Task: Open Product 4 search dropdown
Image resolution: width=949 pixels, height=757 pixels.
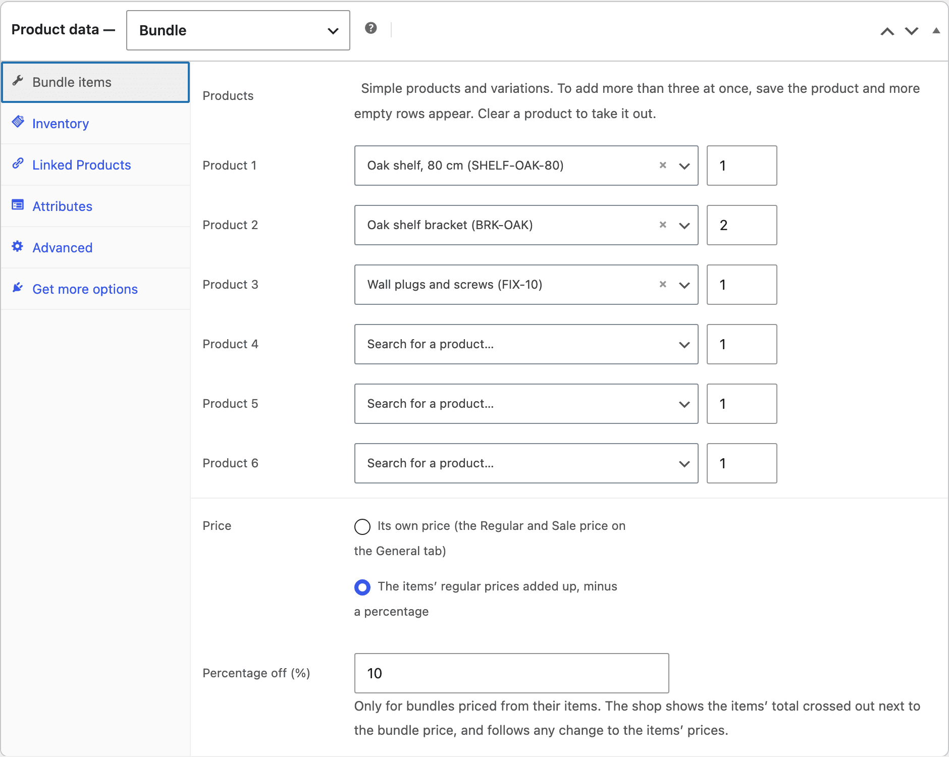Action: point(526,344)
